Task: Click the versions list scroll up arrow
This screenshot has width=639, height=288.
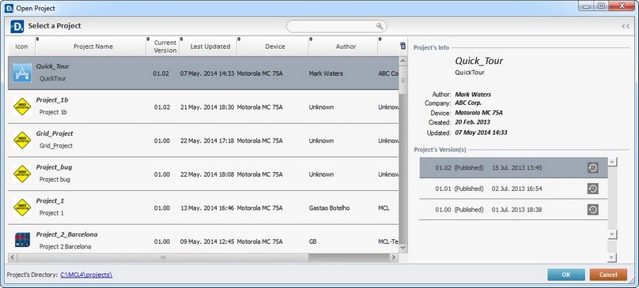Action: coord(611,162)
